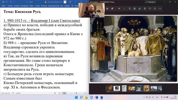Image resolution: width=178 pixels, height=100 pixels.
Task: Expand hidden system tray icons
Action: click(144, 97)
